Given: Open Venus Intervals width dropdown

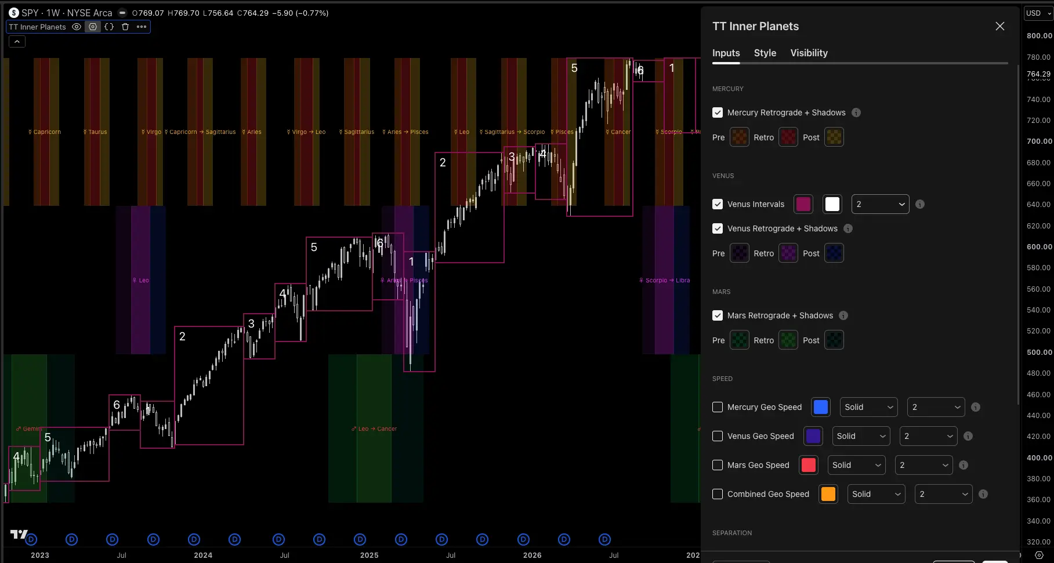Looking at the screenshot, I should (880, 204).
